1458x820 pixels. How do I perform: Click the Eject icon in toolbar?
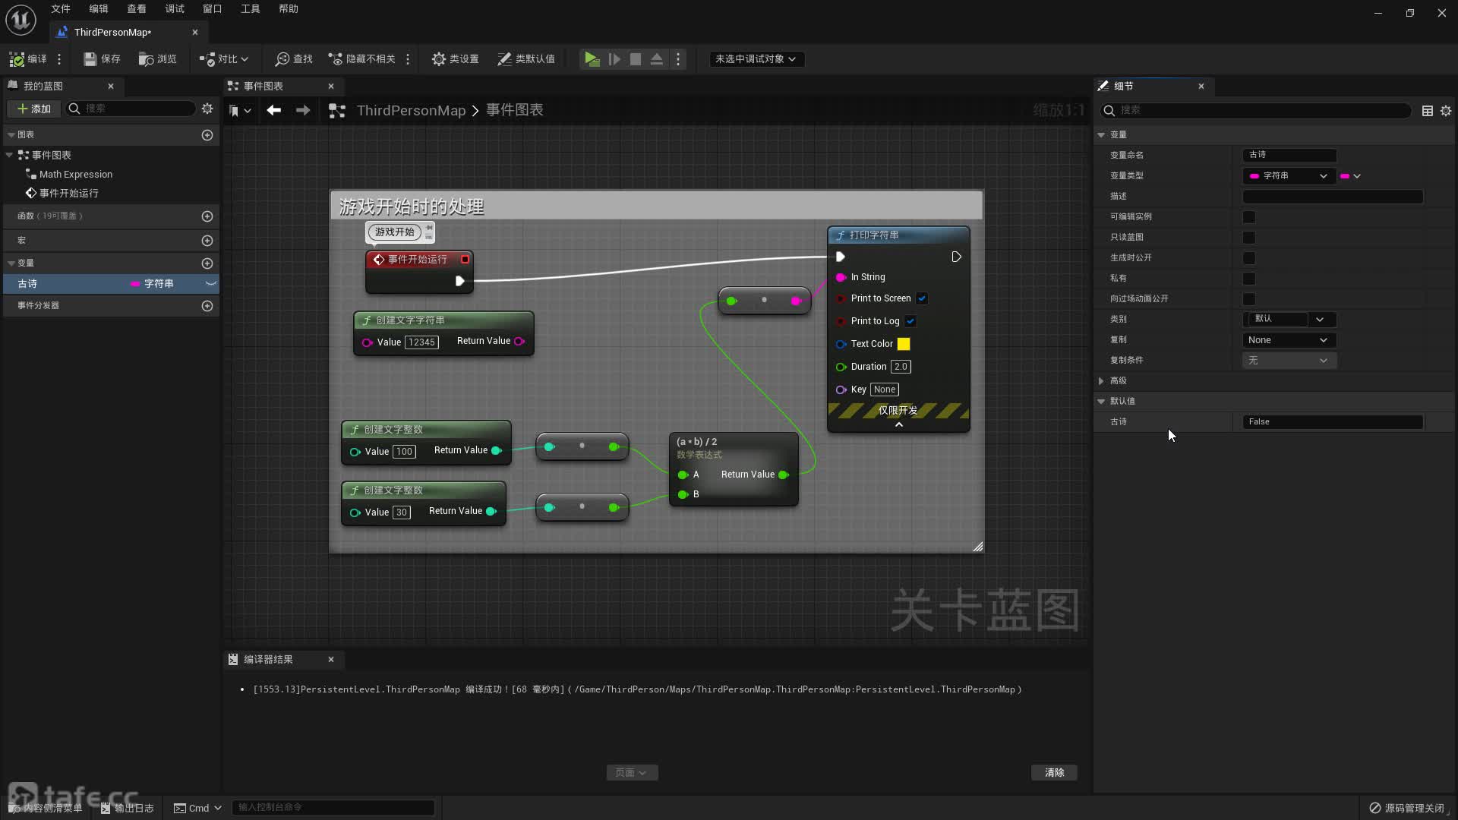tap(657, 59)
